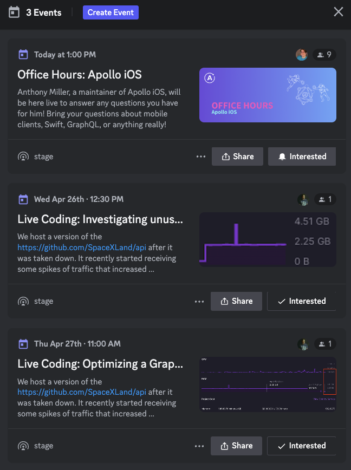Viewport: 351px width, 470px height.
Task: Click the Wed Apr 26th · 12:30 PM timestamp
Action: pyautogui.click(x=79, y=199)
